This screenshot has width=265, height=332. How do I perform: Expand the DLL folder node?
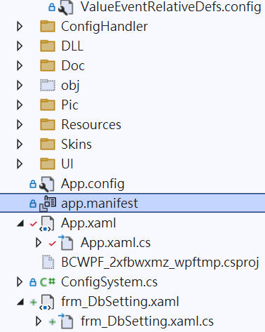20,46
